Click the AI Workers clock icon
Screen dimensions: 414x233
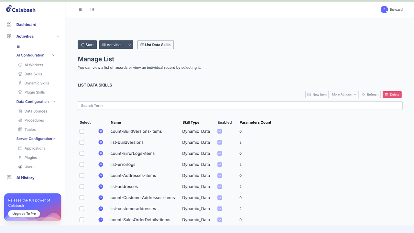pos(20,65)
